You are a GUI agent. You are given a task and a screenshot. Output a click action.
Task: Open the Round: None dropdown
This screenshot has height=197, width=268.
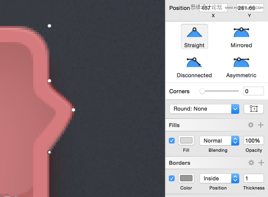pyautogui.click(x=204, y=109)
